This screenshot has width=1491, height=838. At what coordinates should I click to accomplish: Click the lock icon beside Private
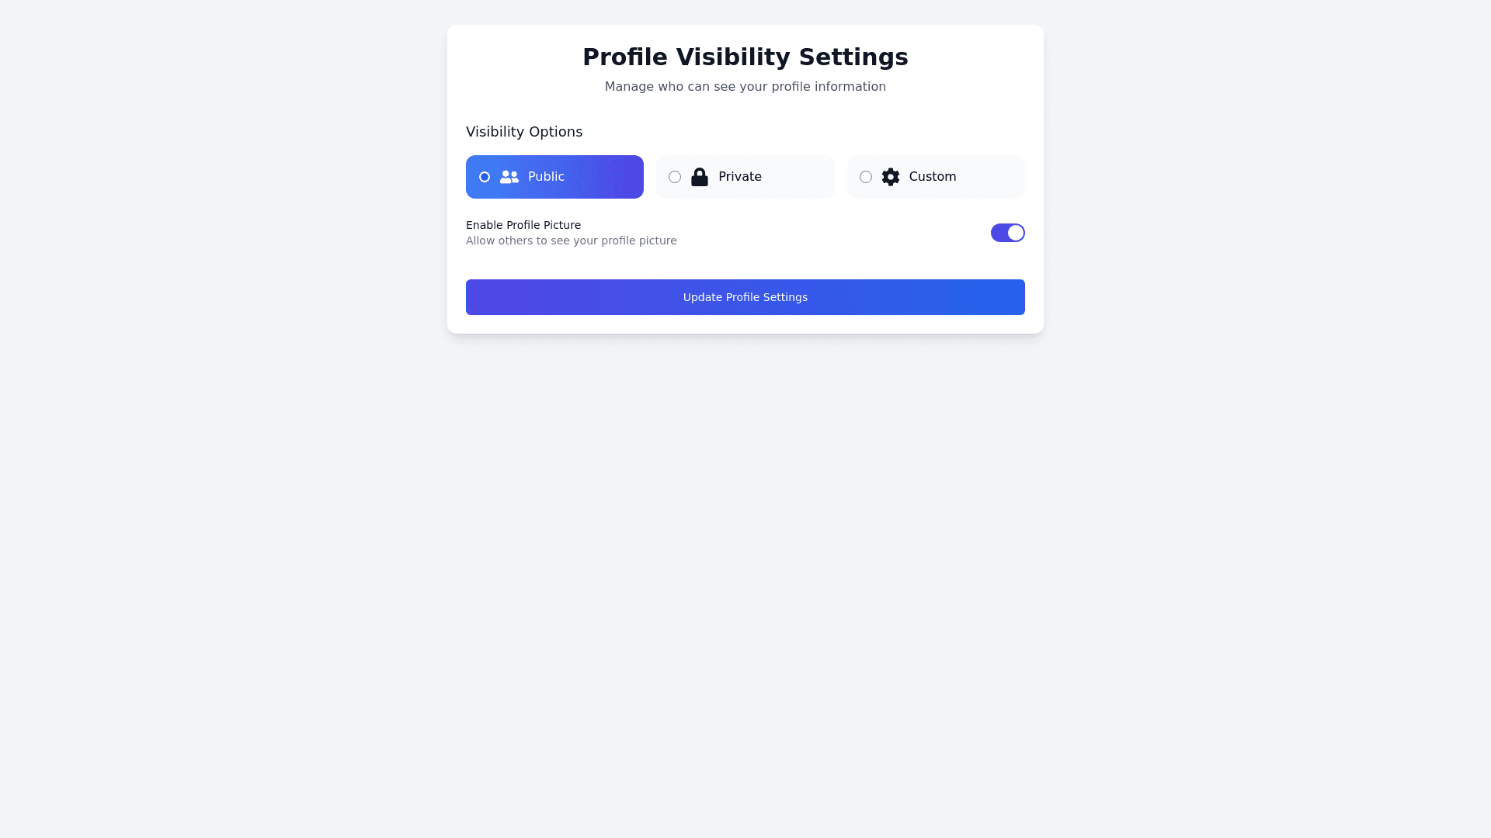(700, 177)
